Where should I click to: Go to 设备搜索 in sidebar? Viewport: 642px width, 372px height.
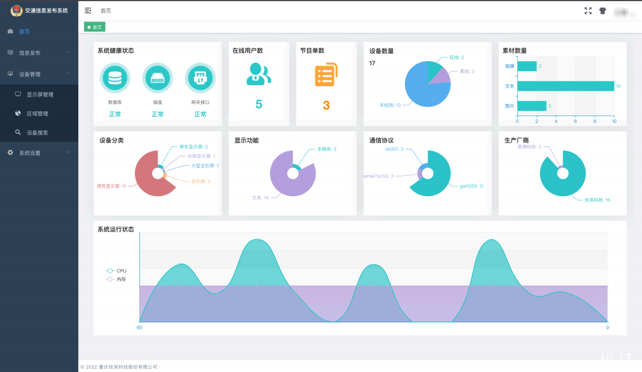pyautogui.click(x=37, y=132)
